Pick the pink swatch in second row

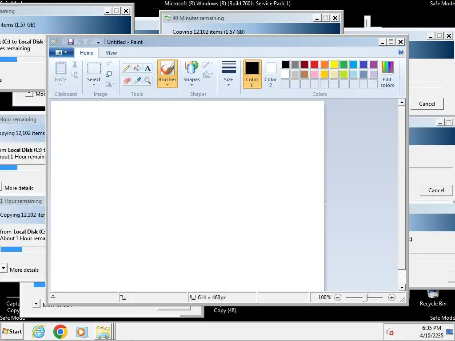[x=315, y=74]
